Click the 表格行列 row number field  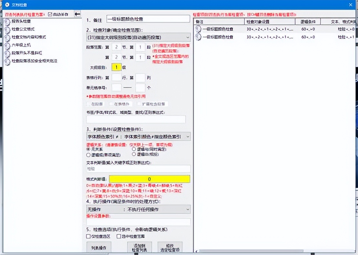click(116, 78)
